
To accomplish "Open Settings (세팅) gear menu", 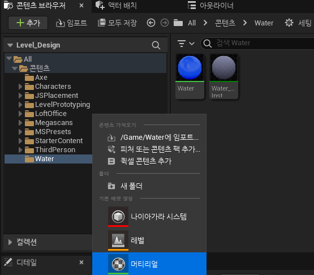I will (x=298, y=23).
